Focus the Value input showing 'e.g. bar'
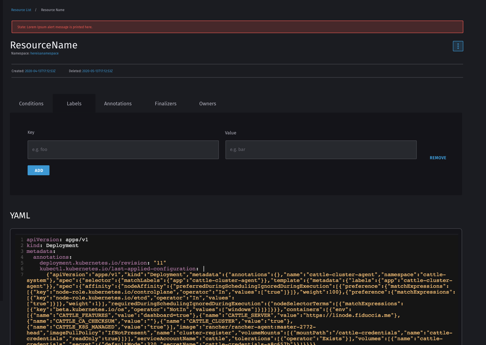The width and height of the screenshot is (486, 345). tap(321, 150)
